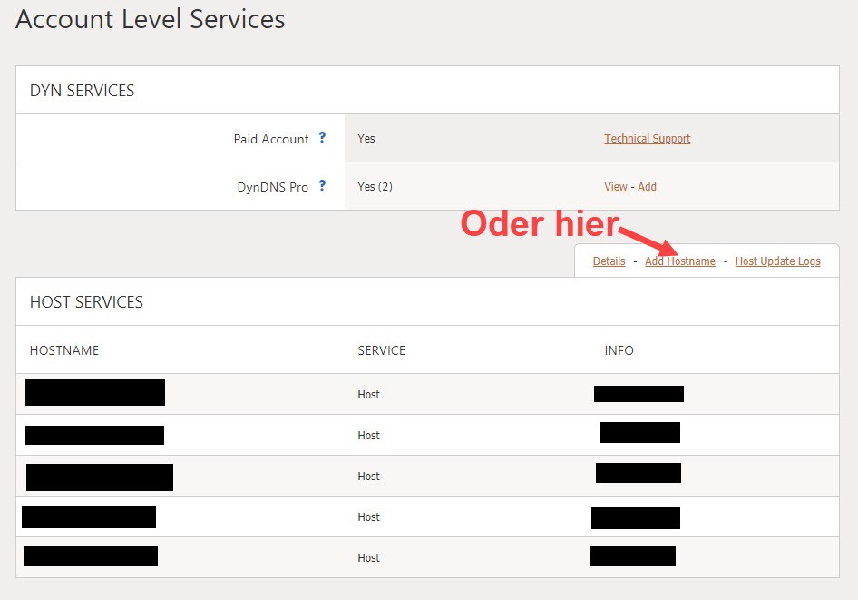
Task: Click the help icon beside Paid Account
Action: pos(322,139)
